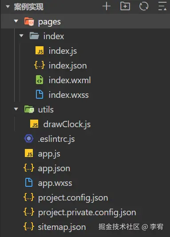
Task: Click the braces icon beside app.json
Action: pos(29,168)
